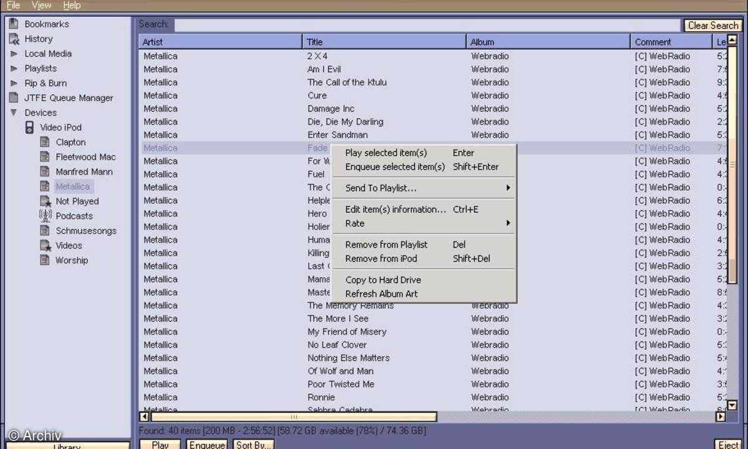Click the vertical scrollbar thumb
748x449 pixels.
click(x=732, y=165)
